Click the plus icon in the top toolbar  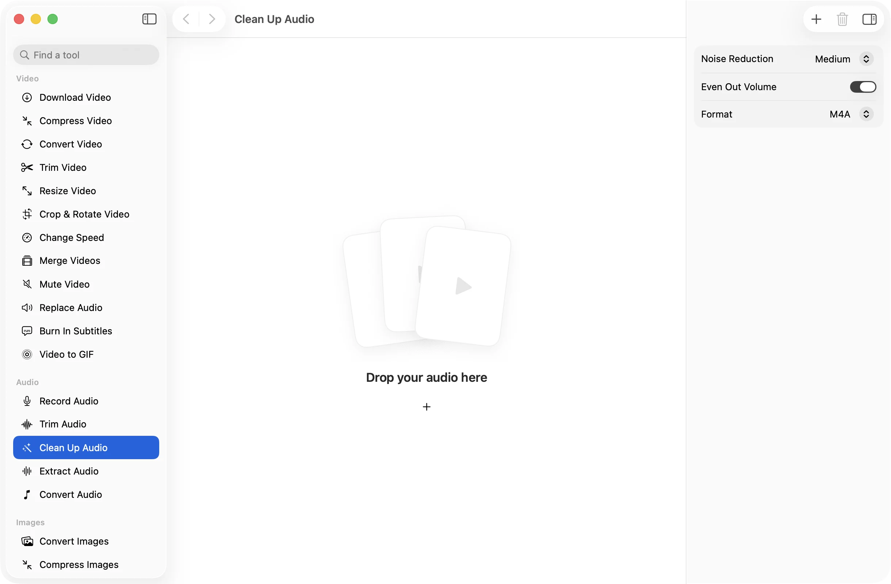click(x=816, y=19)
